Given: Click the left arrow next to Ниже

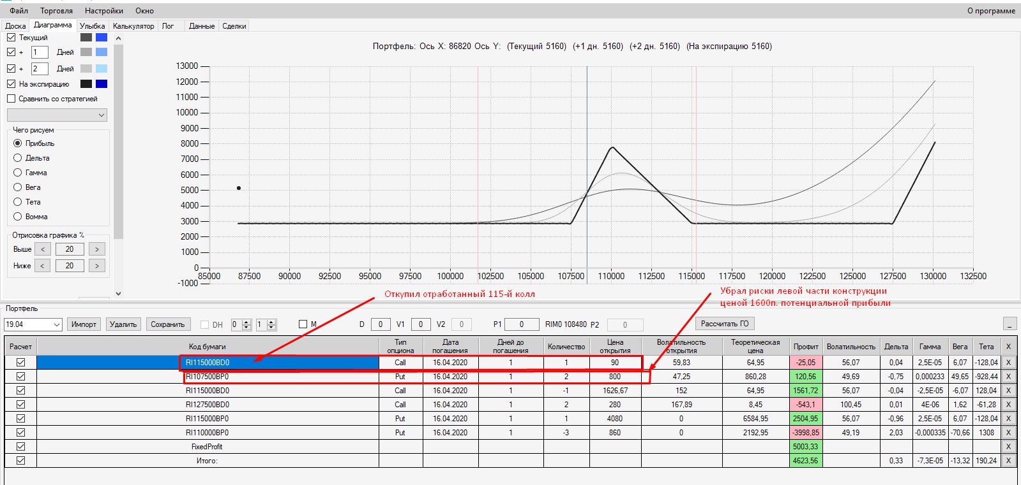Looking at the screenshot, I should tap(42, 266).
